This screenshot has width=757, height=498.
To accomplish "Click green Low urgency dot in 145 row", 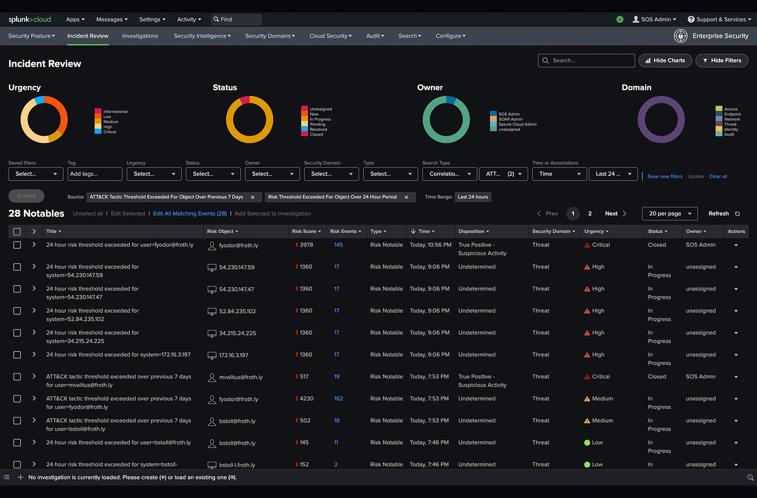I will pyautogui.click(x=587, y=443).
